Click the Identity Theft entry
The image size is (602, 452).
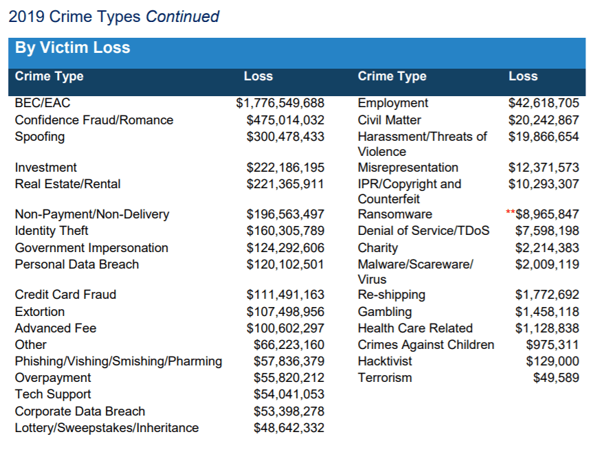[x=52, y=231]
